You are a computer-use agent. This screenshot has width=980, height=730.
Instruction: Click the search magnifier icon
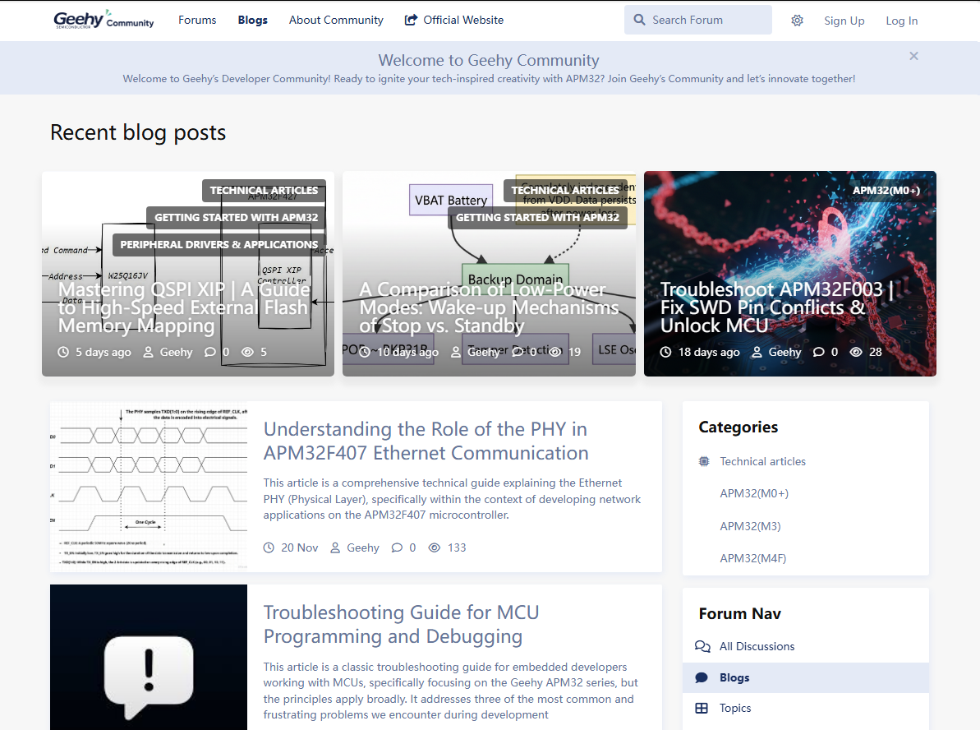point(639,20)
